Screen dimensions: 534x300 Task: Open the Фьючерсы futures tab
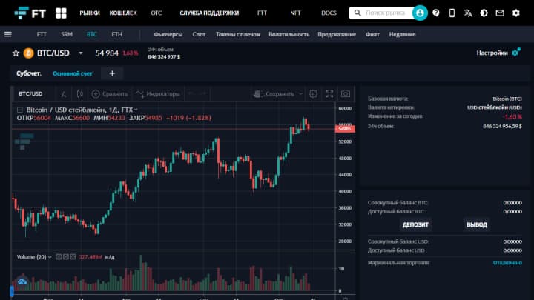tap(168, 34)
